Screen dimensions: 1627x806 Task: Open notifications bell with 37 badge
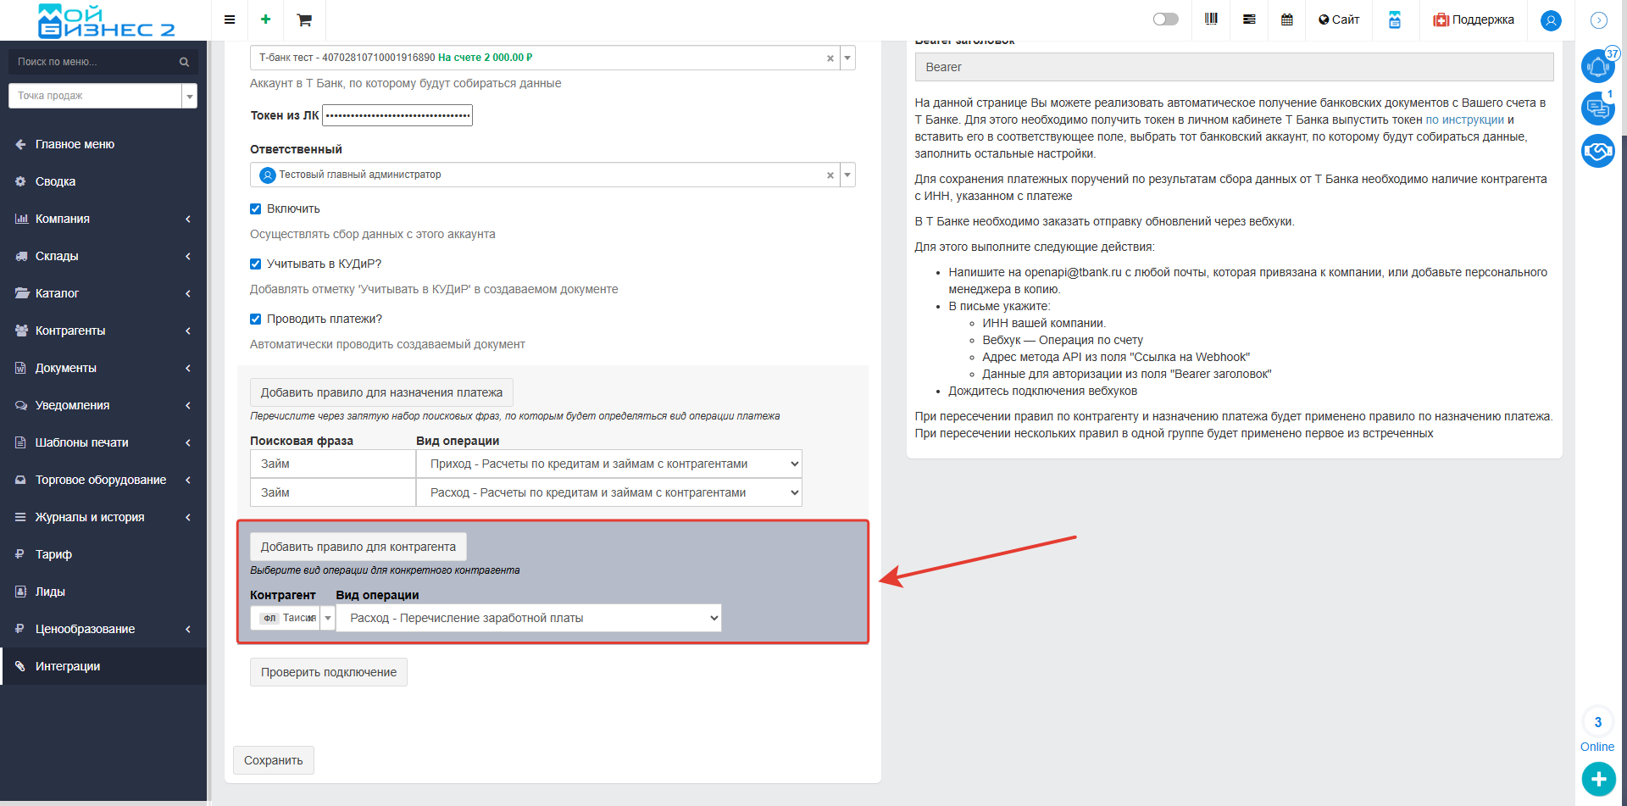[1597, 66]
